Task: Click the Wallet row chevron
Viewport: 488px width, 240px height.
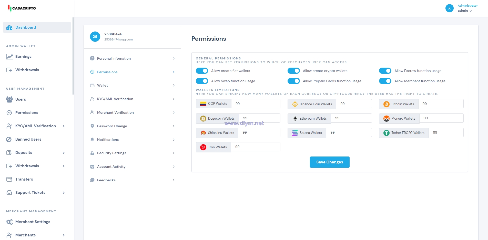Action: pos(174,85)
